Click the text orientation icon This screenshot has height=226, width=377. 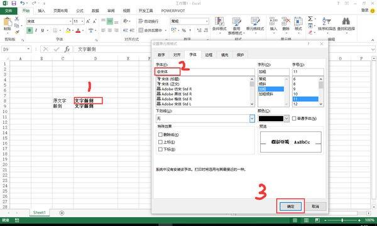125,21
